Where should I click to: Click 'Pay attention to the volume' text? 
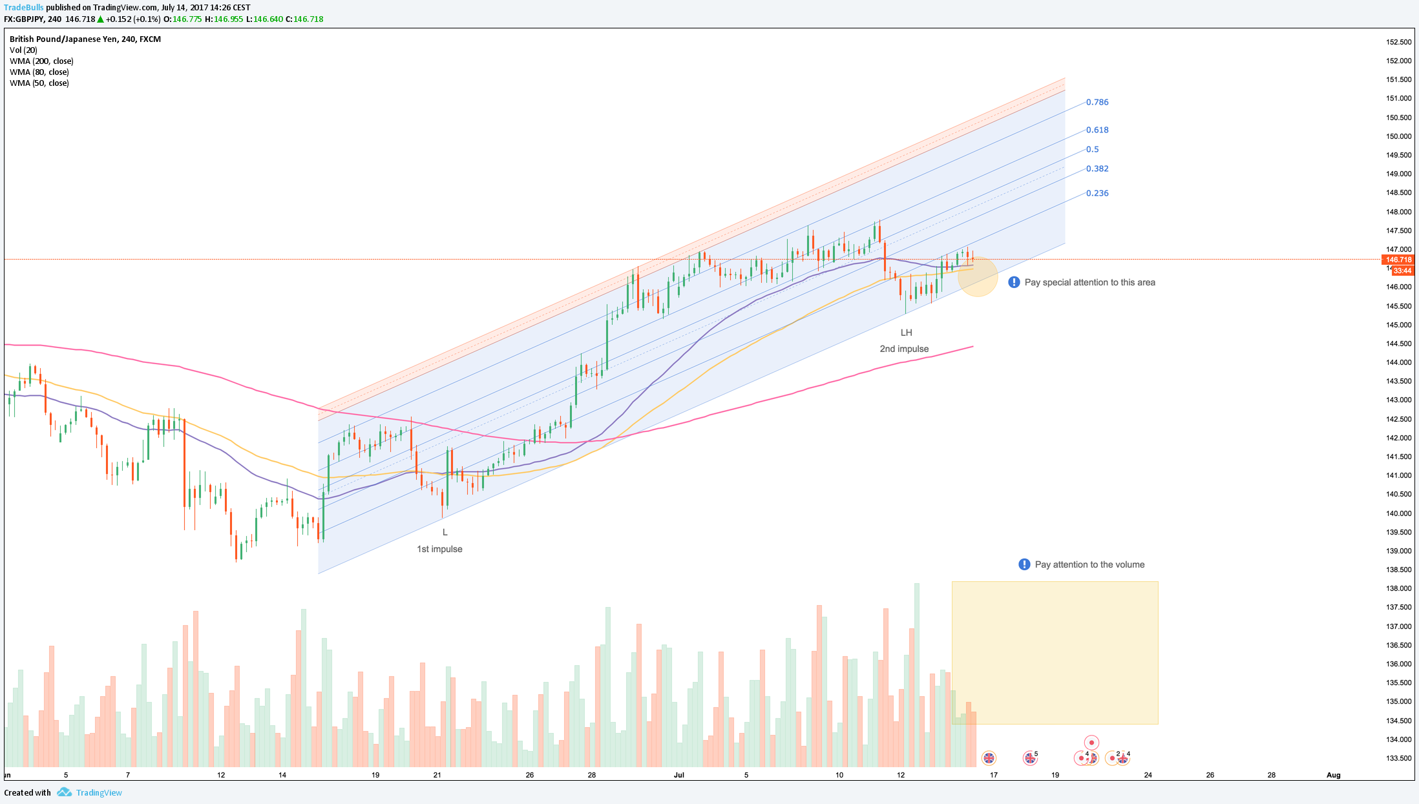tap(1089, 564)
